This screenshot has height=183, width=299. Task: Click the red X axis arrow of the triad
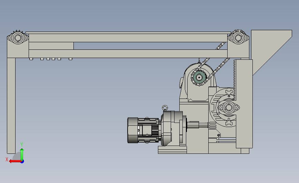tap(15, 161)
